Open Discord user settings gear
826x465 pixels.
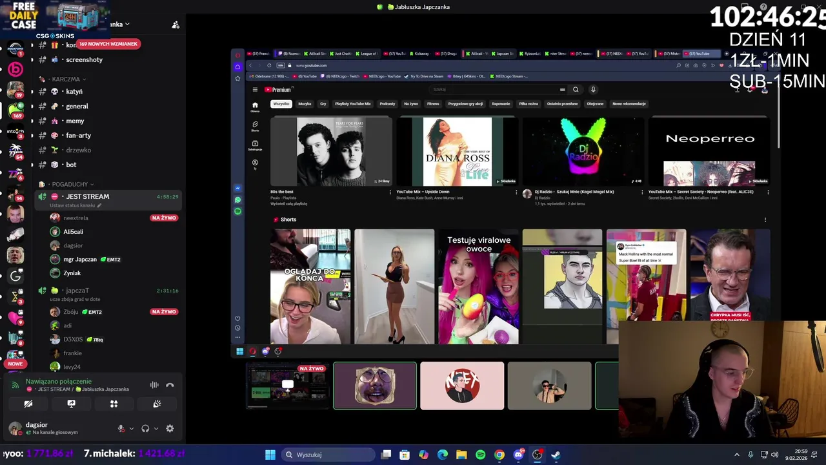tap(170, 428)
